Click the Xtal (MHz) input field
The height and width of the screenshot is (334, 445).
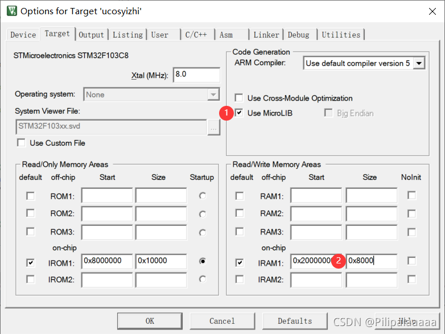pos(196,75)
